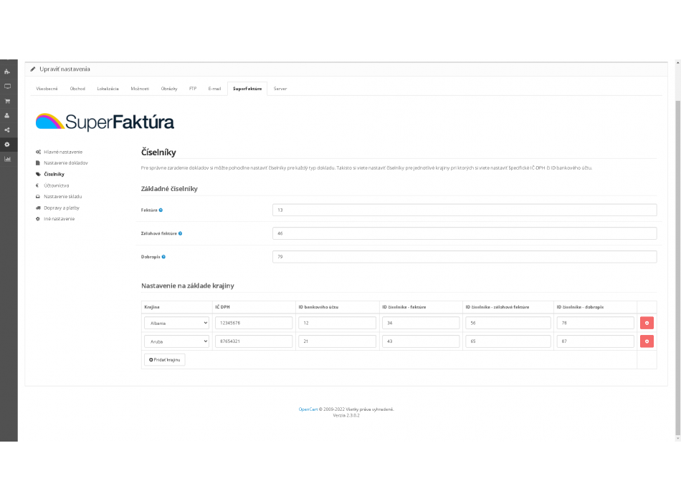Edit faktúra číselník ID in Albania row
The height and width of the screenshot is (501, 681).
pos(421,324)
